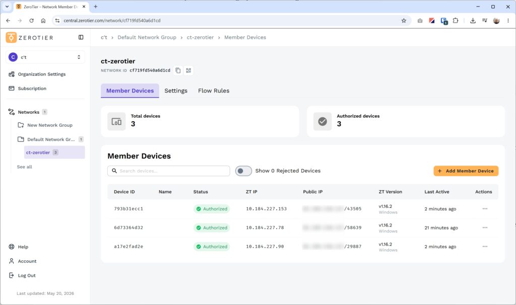This screenshot has width=516, height=305.
Task: Open the c't organization switcher
Action: [x=45, y=57]
